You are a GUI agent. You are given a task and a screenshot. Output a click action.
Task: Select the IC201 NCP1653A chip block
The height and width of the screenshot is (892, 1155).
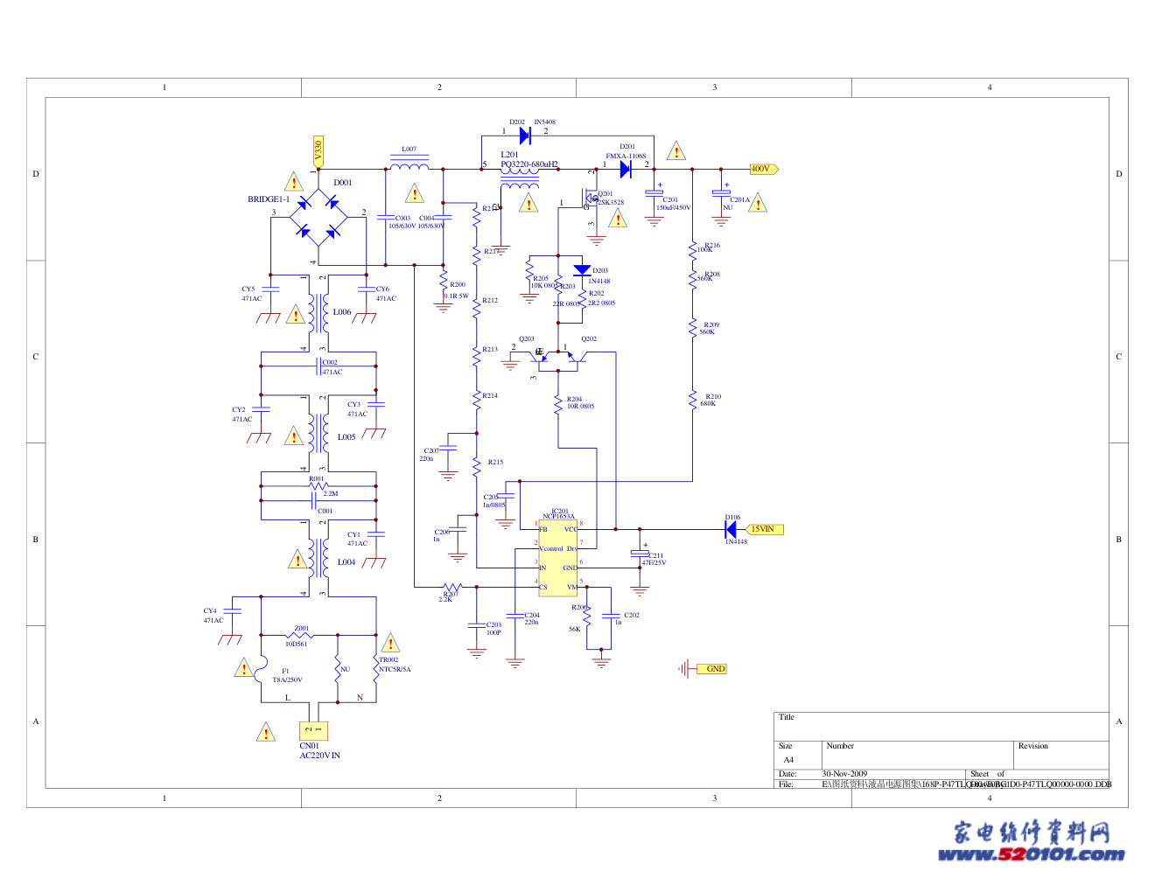pos(558,558)
